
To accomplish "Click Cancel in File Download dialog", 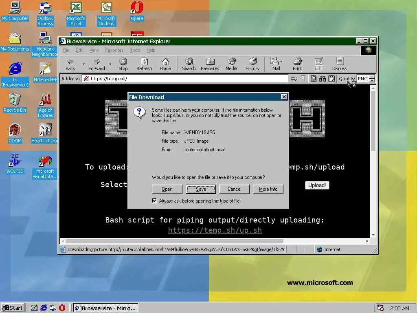I will click(234, 189).
